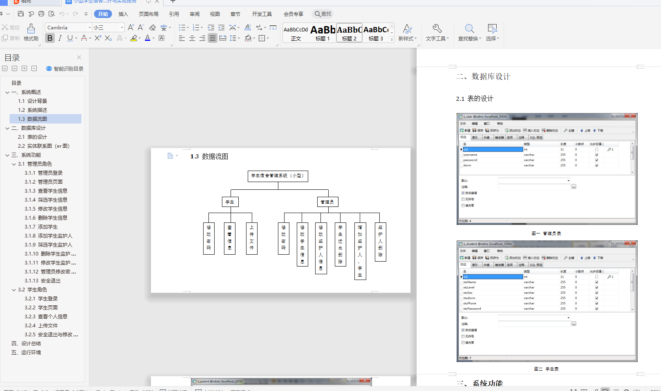Toggle justified alignment
661x391 pixels.
pyautogui.click(x=213, y=38)
